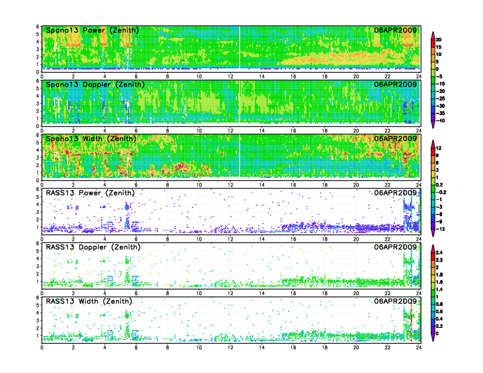The width and height of the screenshot is (483, 373).
Task: Click the 'RASS13 Width (Zenith)' panel title
Action: [x=89, y=301]
